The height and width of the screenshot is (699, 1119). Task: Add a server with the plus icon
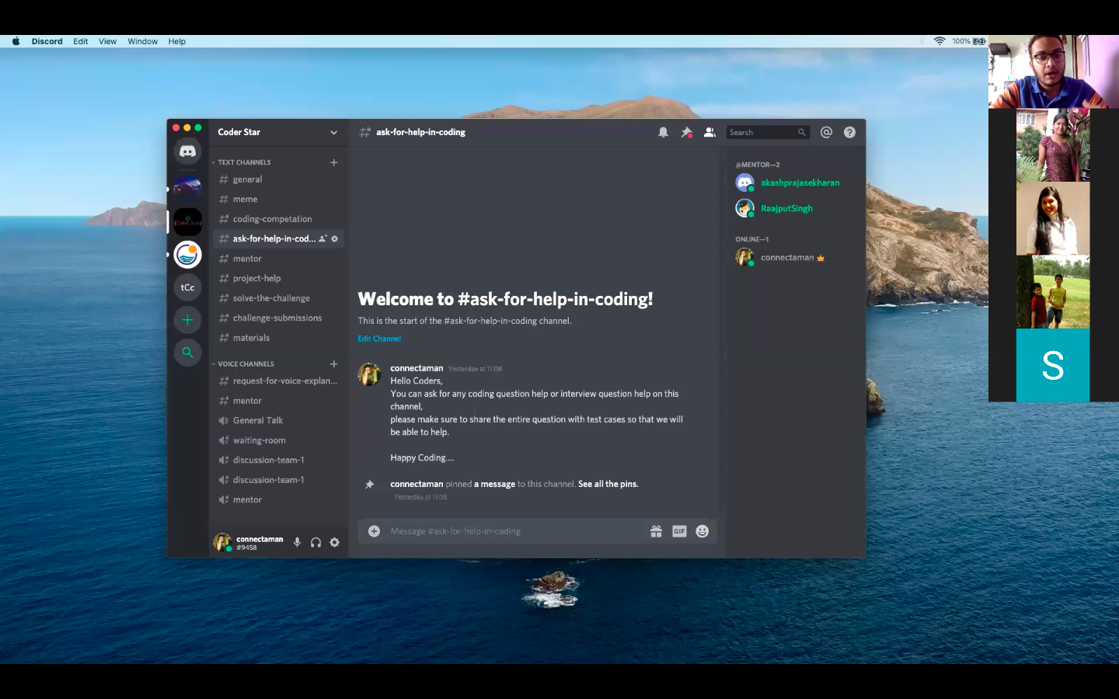[187, 320]
